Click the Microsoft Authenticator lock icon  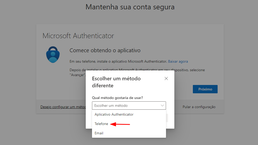pos(53,55)
